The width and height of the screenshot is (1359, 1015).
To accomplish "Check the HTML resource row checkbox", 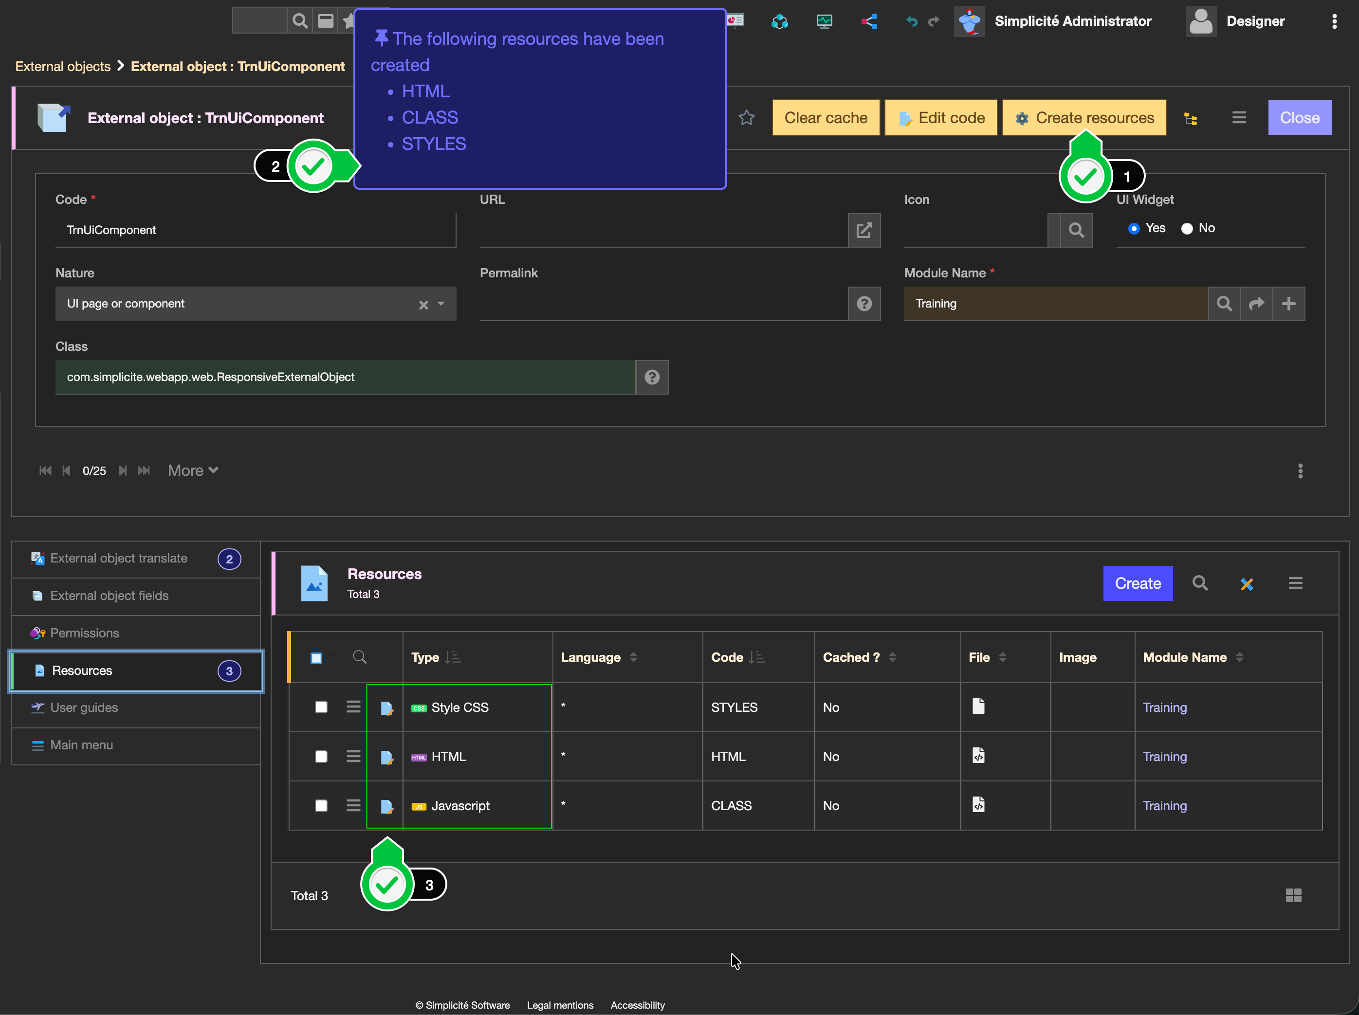I will [321, 757].
